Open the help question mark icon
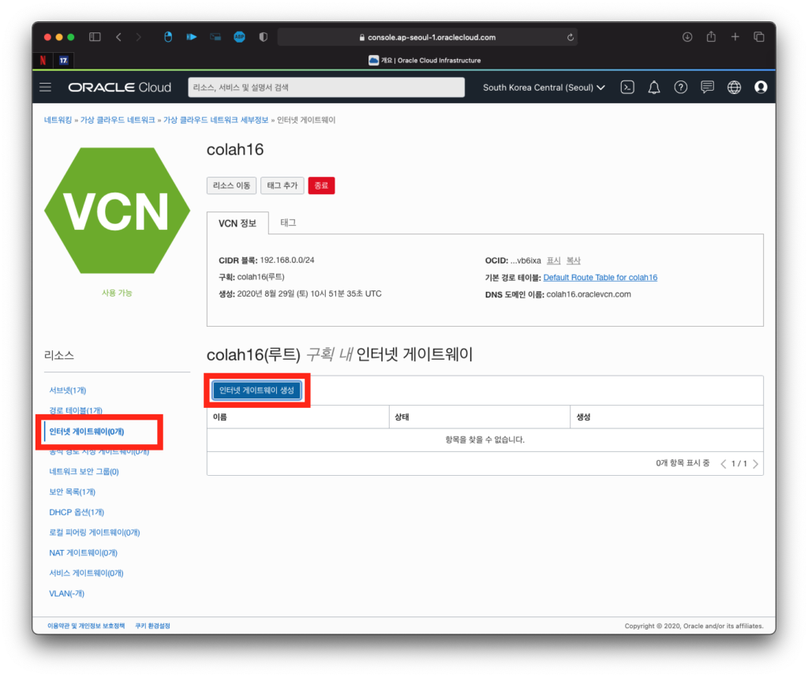The width and height of the screenshot is (808, 677). tap(680, 88)
